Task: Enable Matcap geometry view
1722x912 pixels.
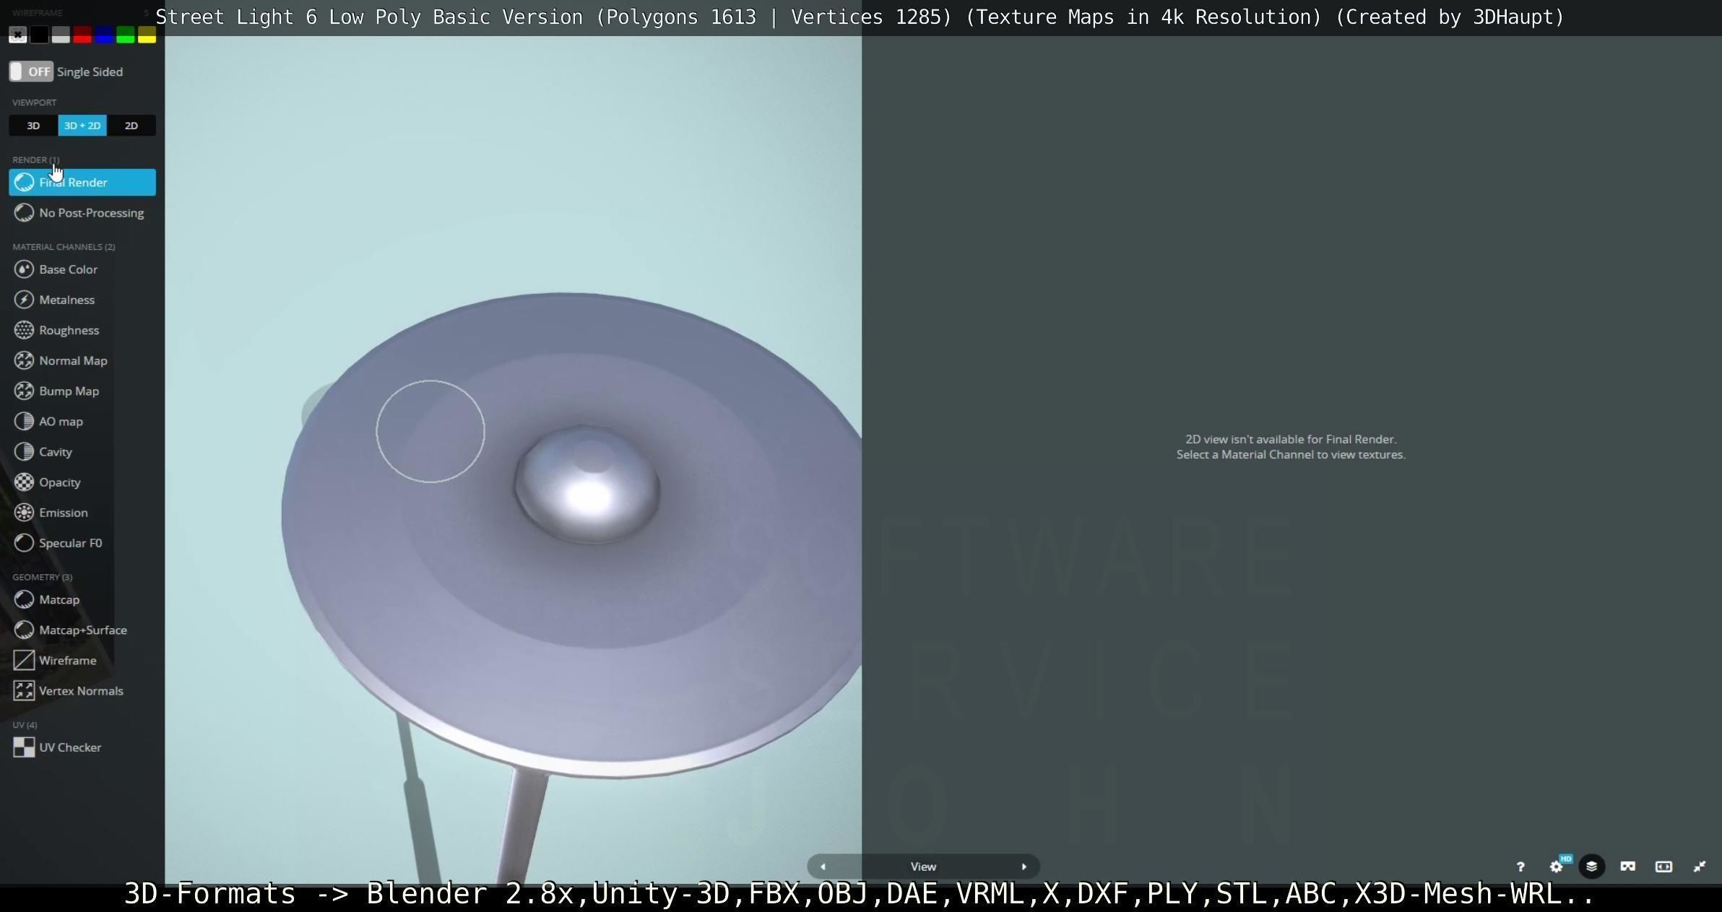Action: 82,599
